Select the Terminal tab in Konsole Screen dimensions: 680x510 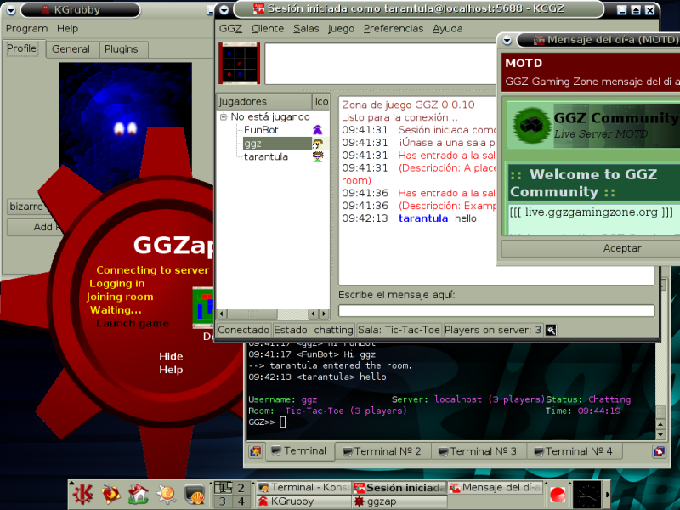pyautogui.click(x=299, y=451)
